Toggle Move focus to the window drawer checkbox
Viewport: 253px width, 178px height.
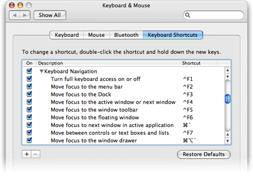pyautogui.click(x=29, y=140)
